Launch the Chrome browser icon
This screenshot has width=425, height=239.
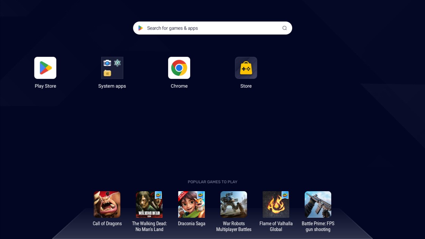179,68
